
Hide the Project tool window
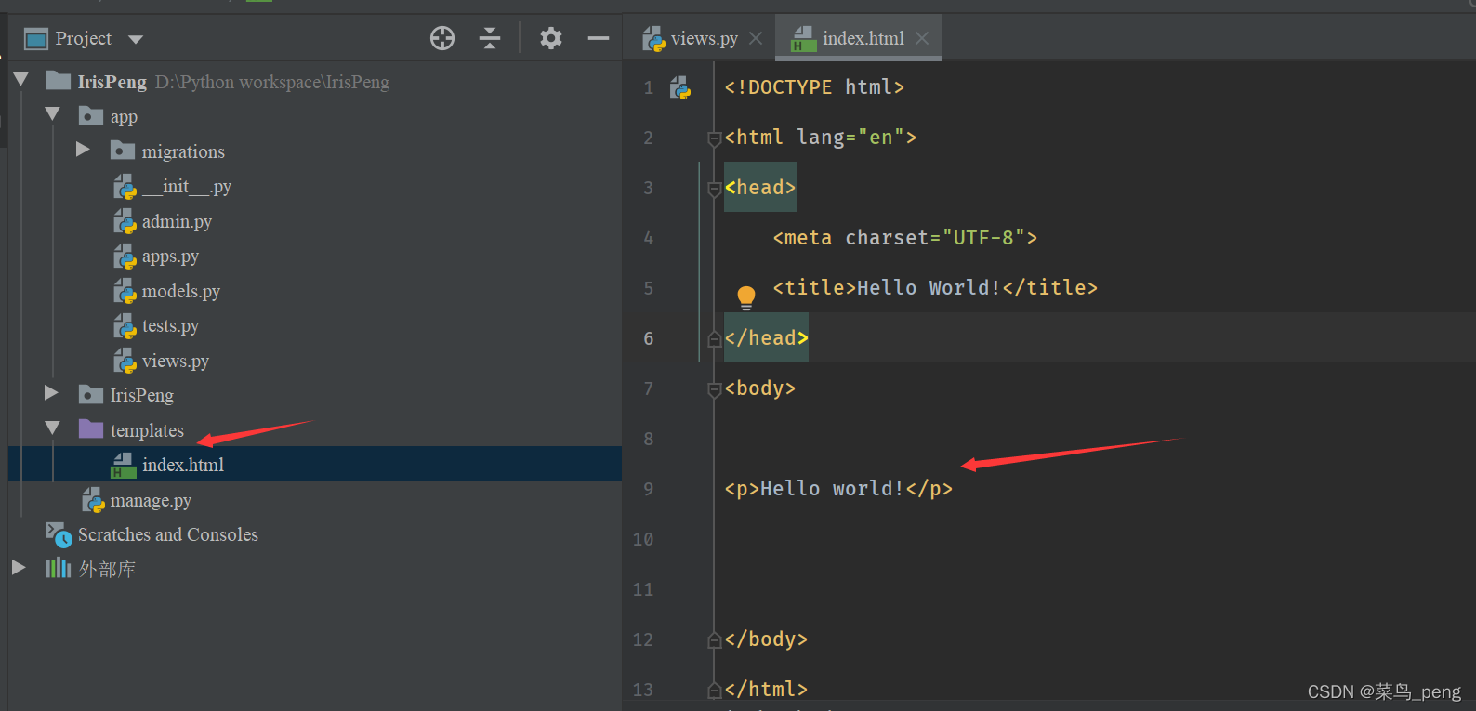tap(599, 38)
